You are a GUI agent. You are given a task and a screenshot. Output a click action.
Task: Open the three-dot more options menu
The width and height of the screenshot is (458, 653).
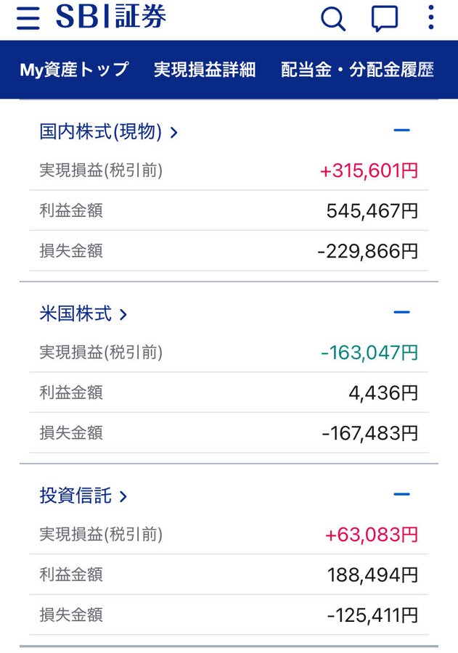[x=431, y=17]
